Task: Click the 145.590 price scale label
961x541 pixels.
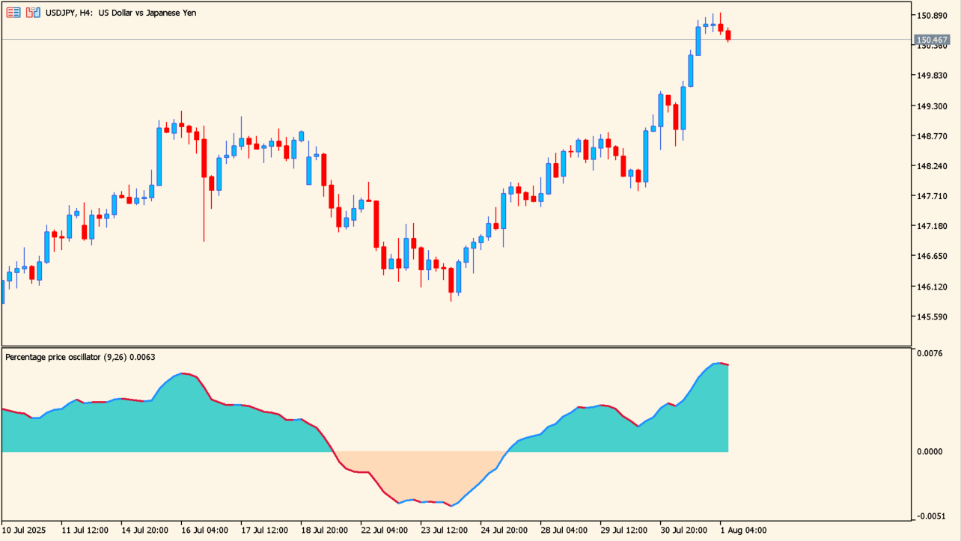Action: point(931,317)
